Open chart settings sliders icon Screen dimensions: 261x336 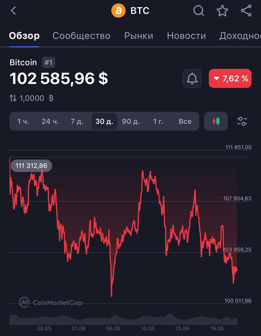tap(242, 121)
